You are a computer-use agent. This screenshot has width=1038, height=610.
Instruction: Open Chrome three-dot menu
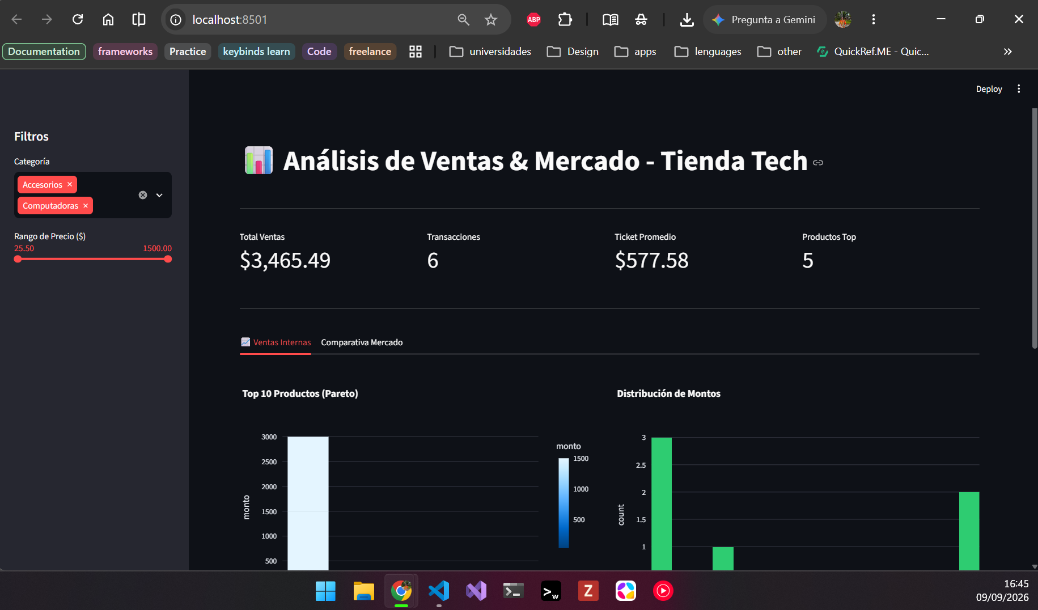874,20
